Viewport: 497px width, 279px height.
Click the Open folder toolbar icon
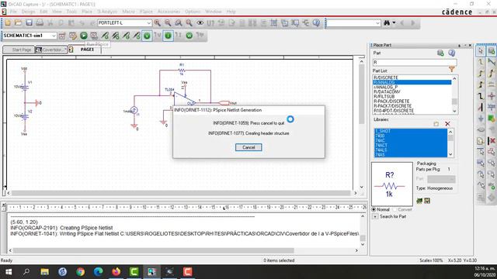click(x=19, y=22)
